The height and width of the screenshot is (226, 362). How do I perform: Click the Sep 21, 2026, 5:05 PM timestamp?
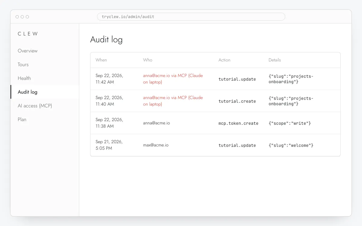(x=109, y=145)
